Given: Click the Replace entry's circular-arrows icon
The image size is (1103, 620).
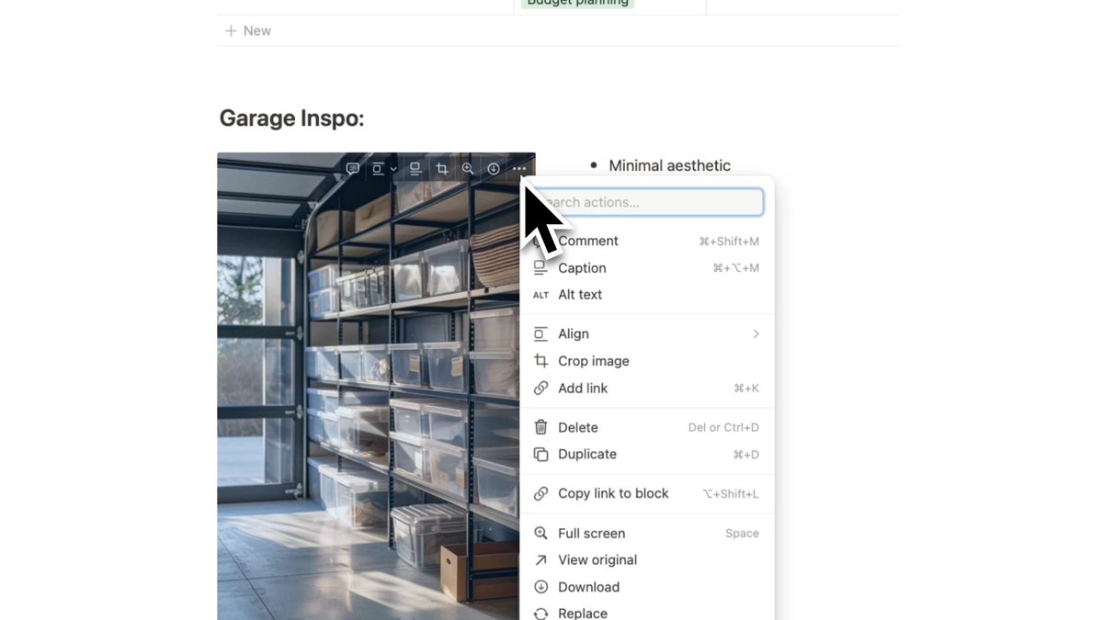Looking at the screenshot, I should point(541,614).
